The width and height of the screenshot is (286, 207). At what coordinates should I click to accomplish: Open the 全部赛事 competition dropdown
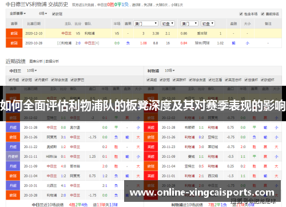pyautogui.click(x=18, y=14)
